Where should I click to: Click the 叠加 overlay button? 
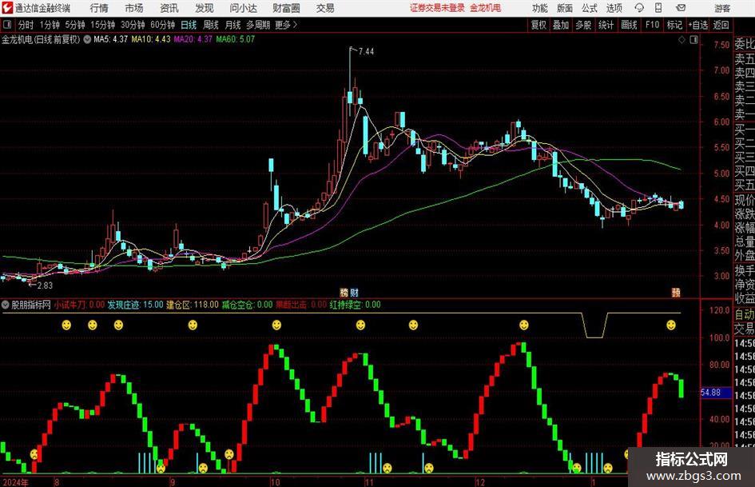[x=561, y=25]
